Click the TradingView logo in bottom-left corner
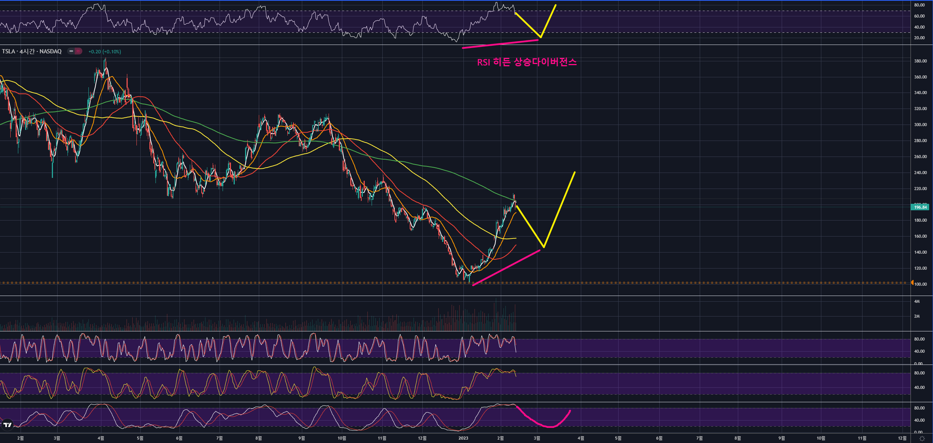The width and height of the screenshot is (933, 443). 7,425
